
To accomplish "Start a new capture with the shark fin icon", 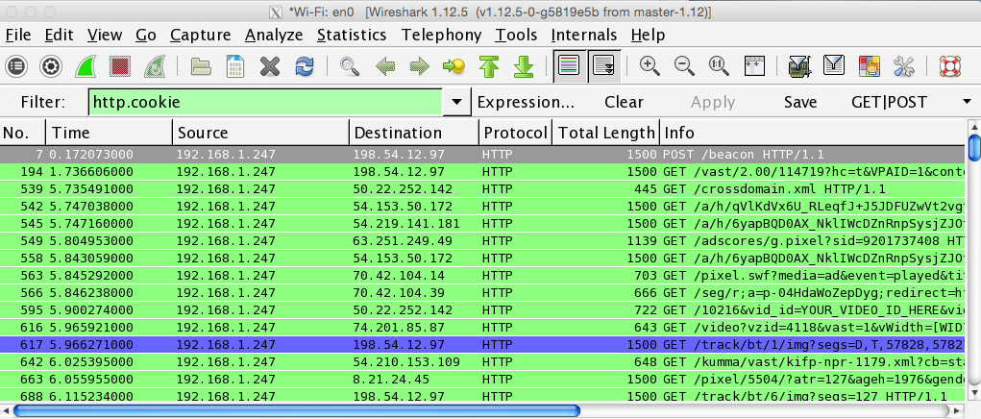I will (86, 65).
